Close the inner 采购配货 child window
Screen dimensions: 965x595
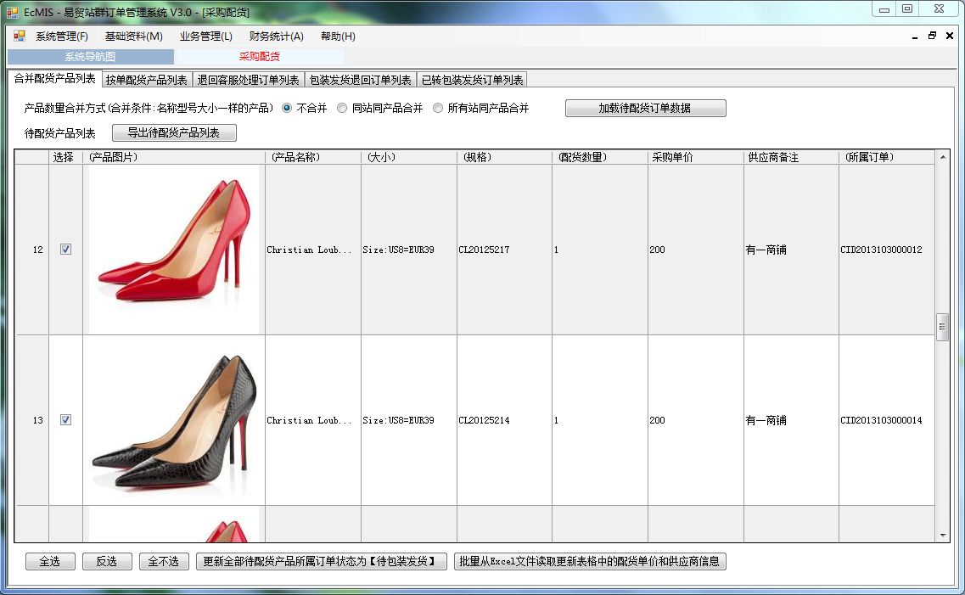(950, 36)
